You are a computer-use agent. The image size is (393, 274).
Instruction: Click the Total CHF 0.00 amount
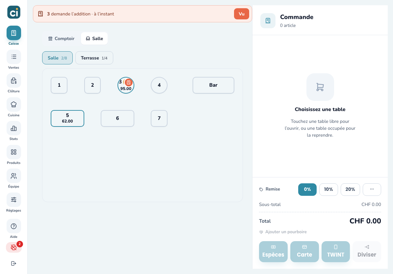click(x=365, y=221)
